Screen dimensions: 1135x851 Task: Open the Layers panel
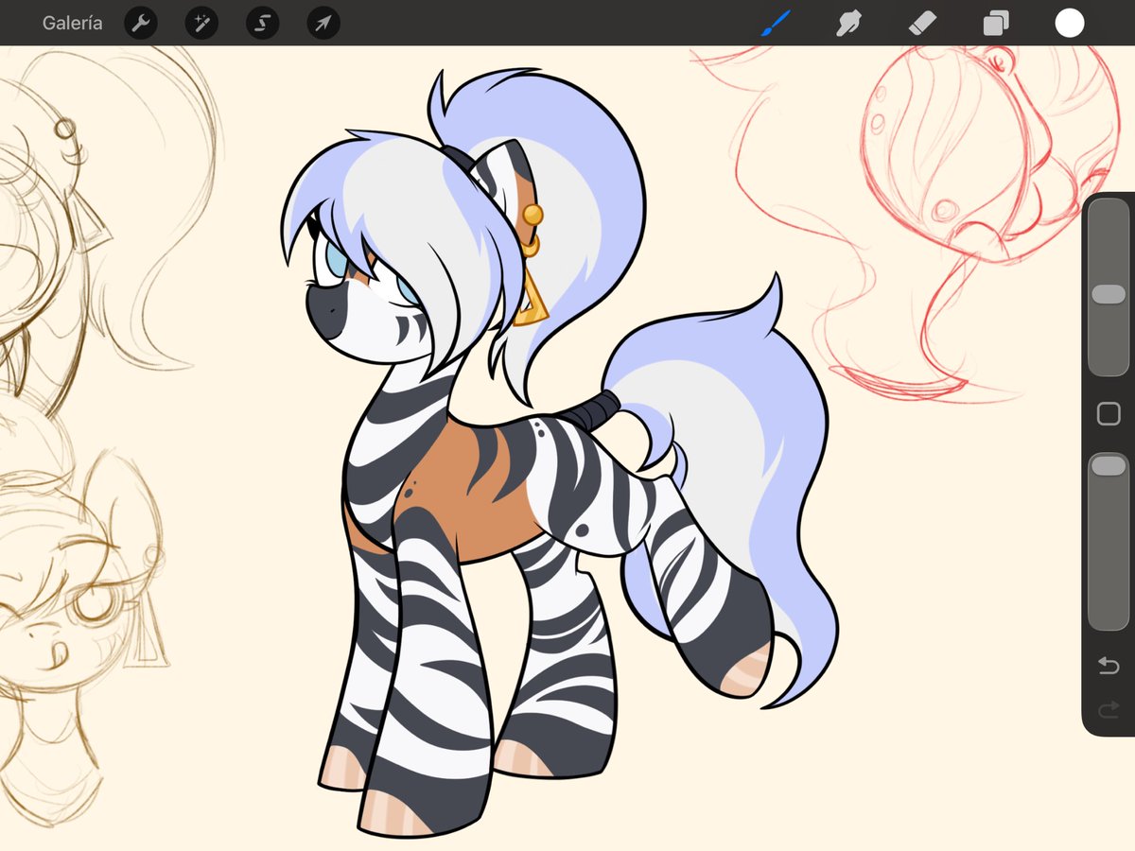click(x=995, y=23)
